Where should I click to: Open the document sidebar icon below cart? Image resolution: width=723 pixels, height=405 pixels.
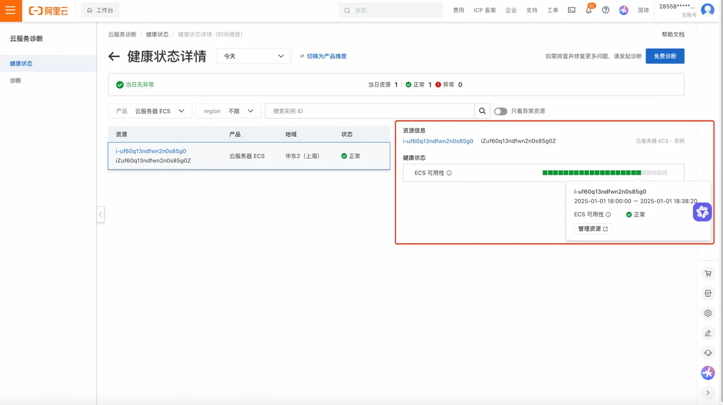point(708,293)
